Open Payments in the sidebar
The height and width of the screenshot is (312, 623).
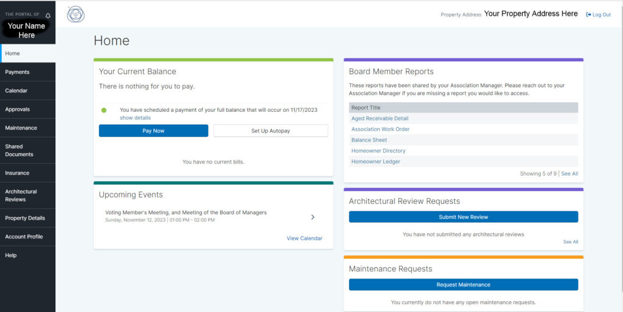18,72
